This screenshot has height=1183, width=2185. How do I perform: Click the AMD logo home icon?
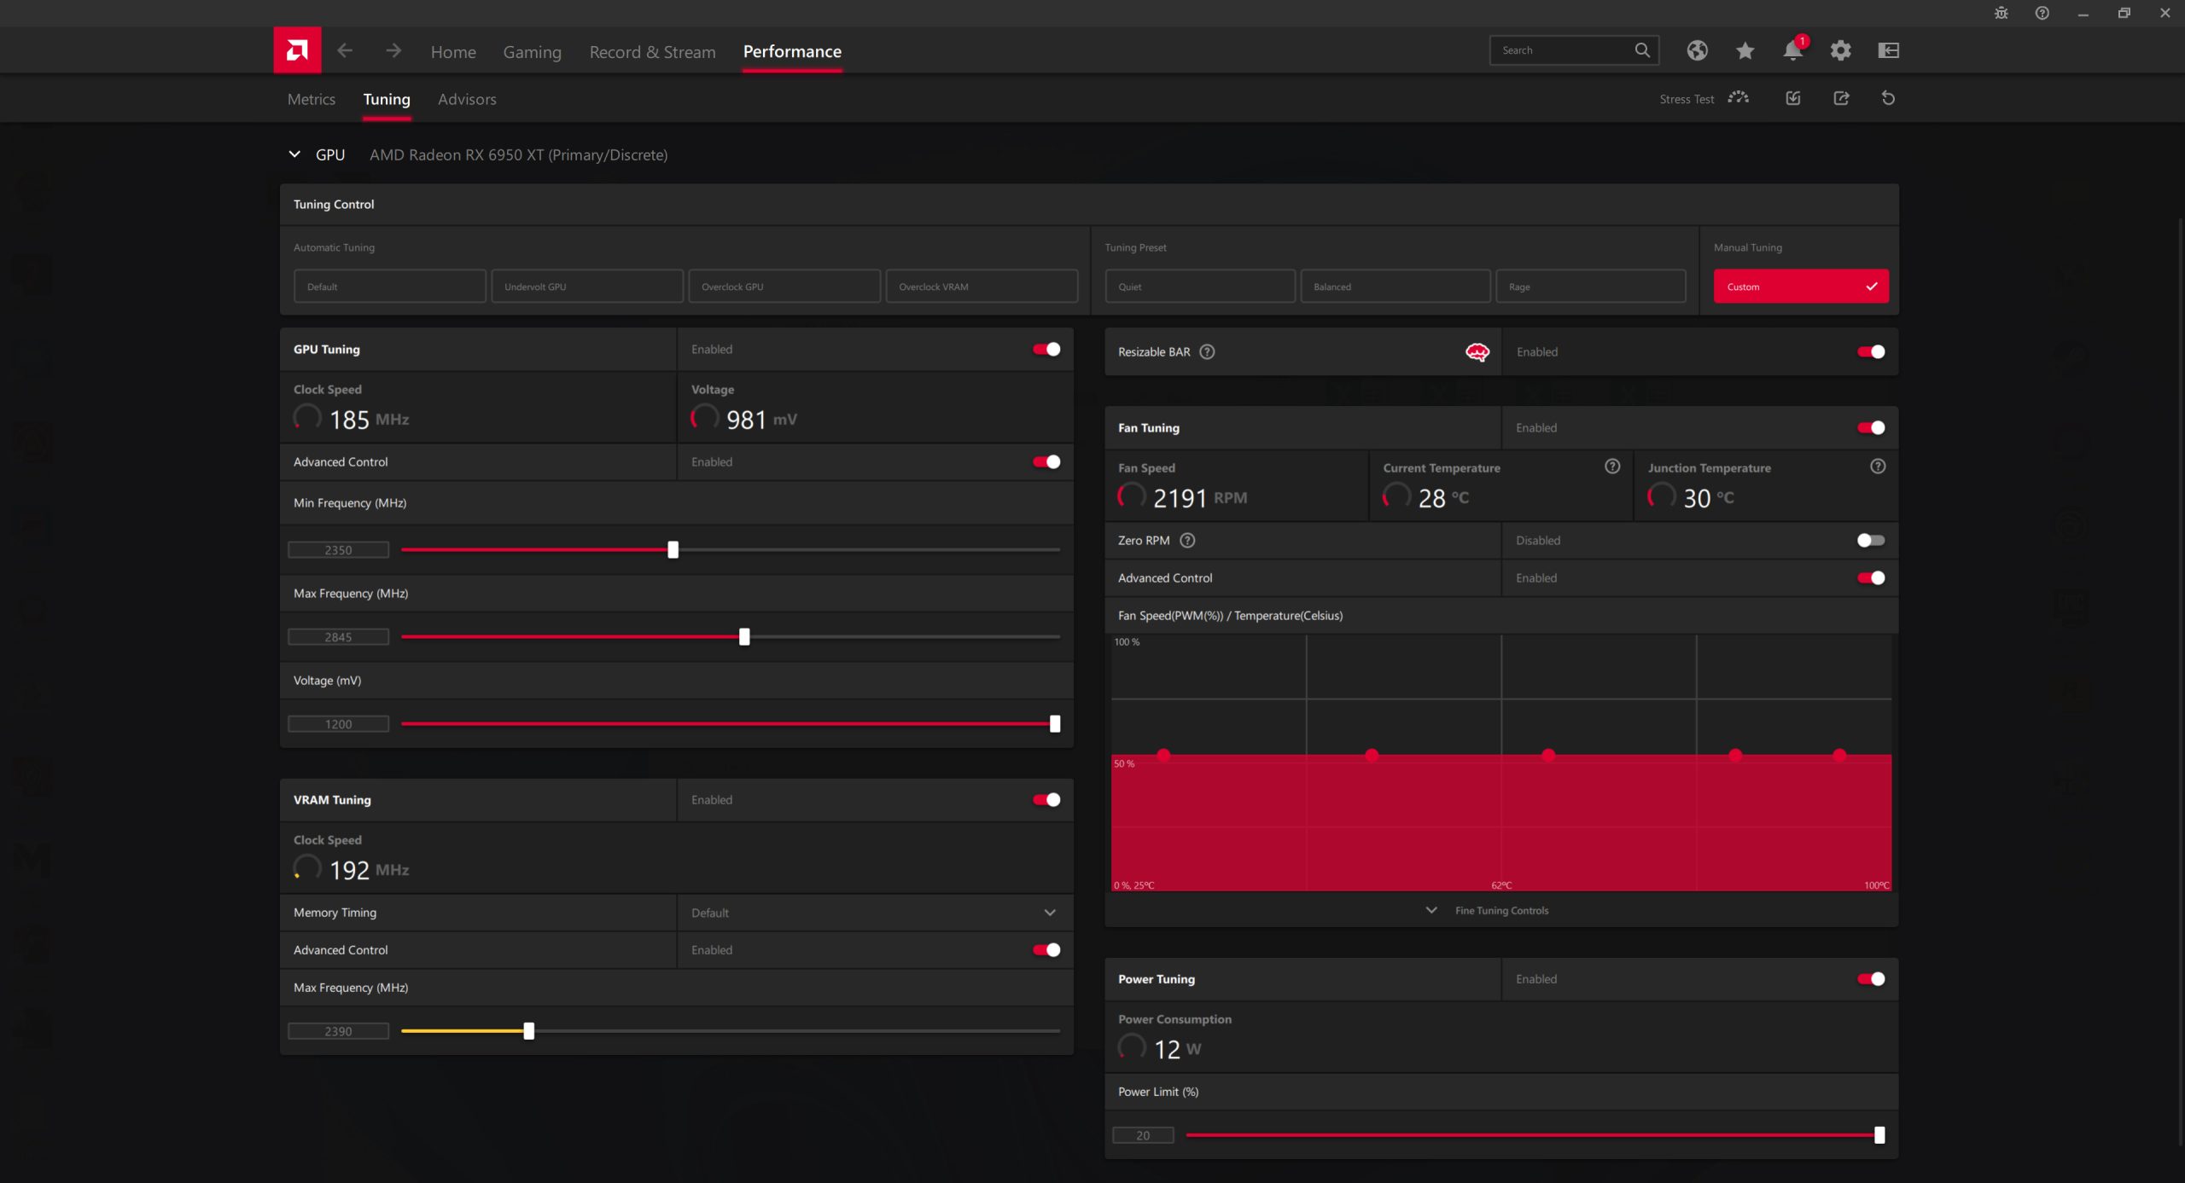pos(297,50)
